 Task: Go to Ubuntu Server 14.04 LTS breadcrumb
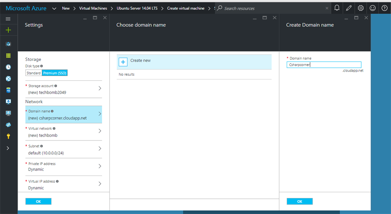(x=137, y=8)
